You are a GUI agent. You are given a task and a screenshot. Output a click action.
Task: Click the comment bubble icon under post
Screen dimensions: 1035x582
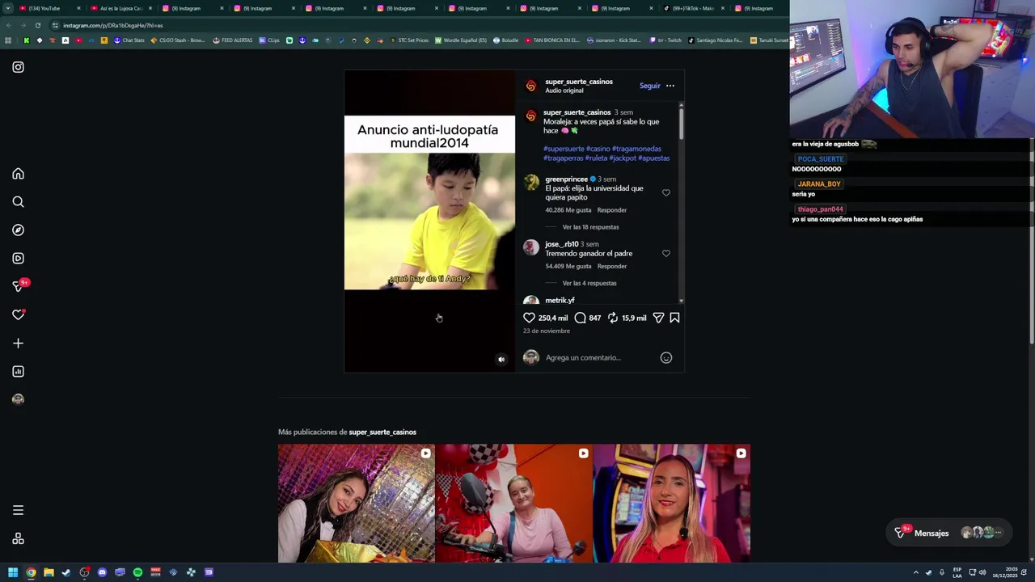pos(580,318)
